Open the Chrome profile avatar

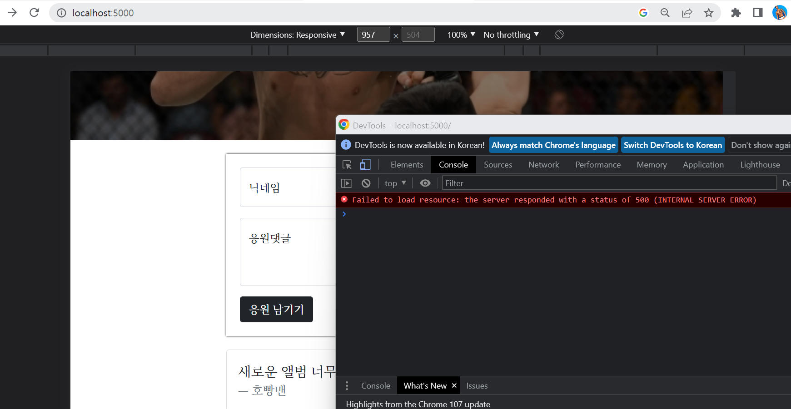coord(780,13)
